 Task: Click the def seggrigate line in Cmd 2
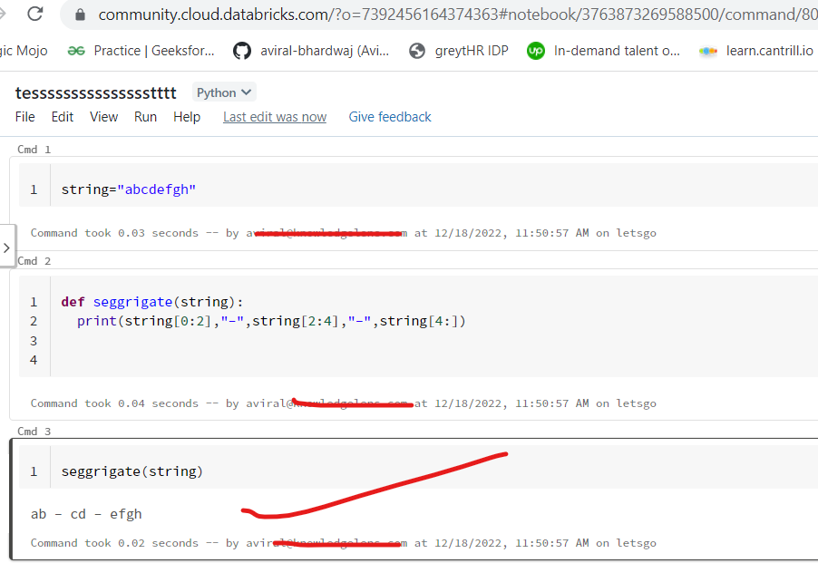(x=152, y=302)
